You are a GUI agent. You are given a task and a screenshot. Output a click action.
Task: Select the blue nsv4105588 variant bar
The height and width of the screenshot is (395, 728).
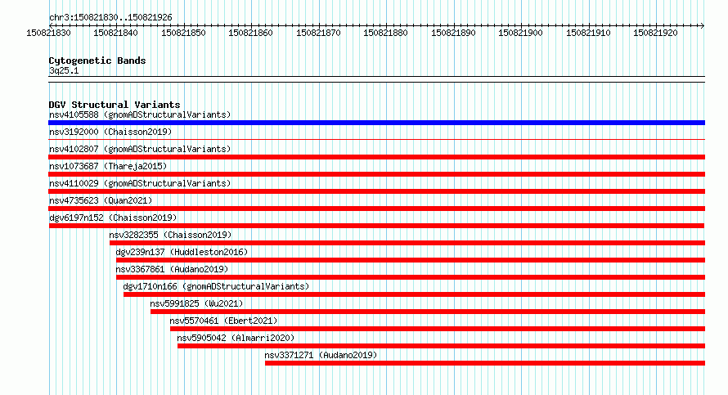coord(376,123)
